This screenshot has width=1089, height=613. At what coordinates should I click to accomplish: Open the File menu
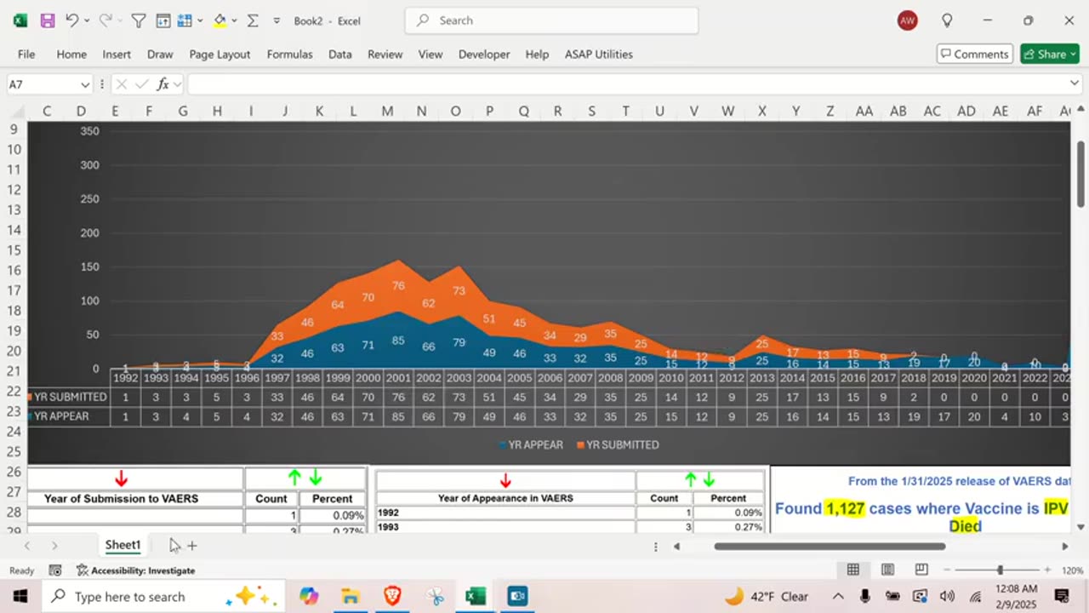pyautogui.click(x=26, y=54)
